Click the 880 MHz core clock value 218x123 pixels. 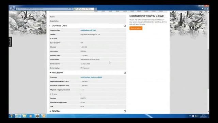pos(83,51)
